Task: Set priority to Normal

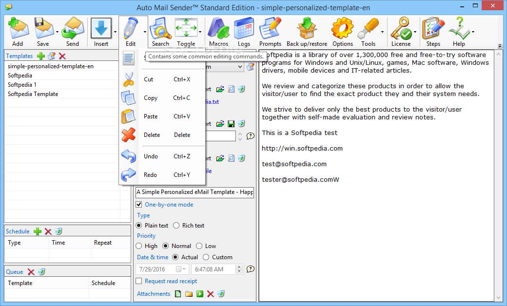Action: [x=166, y=246]
